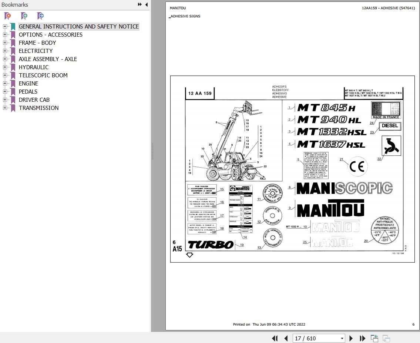
Task: Expand the GENERAL INSTRUCTIONS AND SAFETY NOTICE node
Action: point(5,27)
